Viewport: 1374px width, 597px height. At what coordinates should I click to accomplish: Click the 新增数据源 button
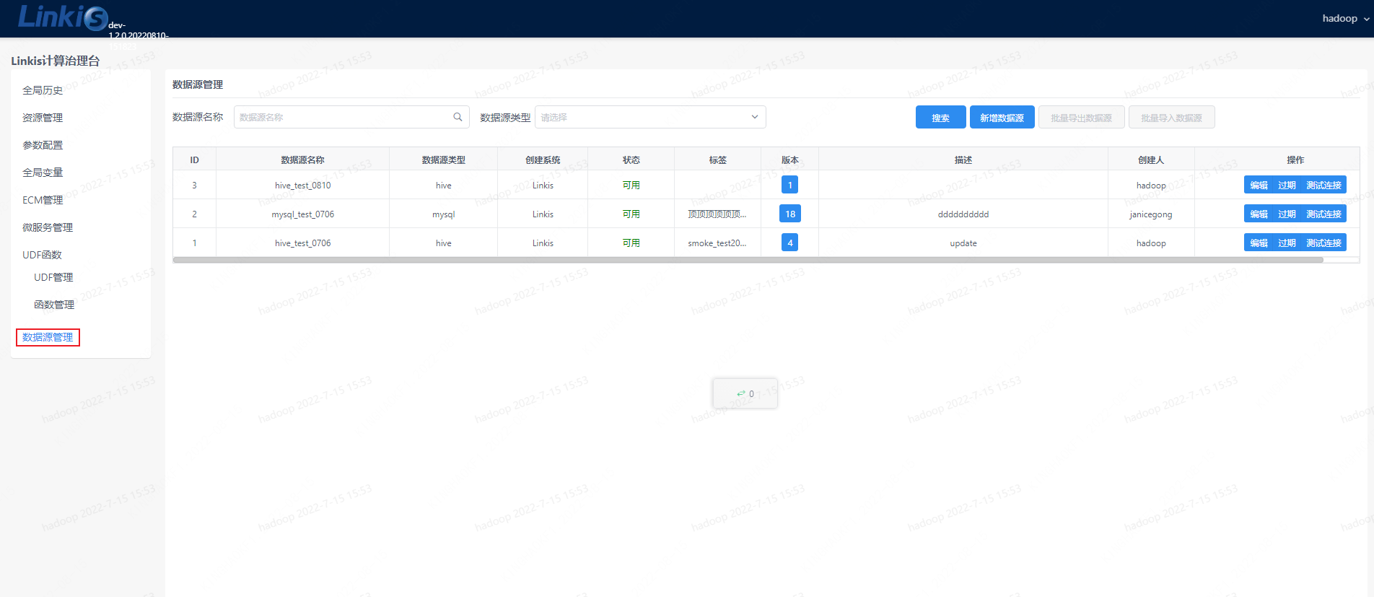pos(1001,118)
